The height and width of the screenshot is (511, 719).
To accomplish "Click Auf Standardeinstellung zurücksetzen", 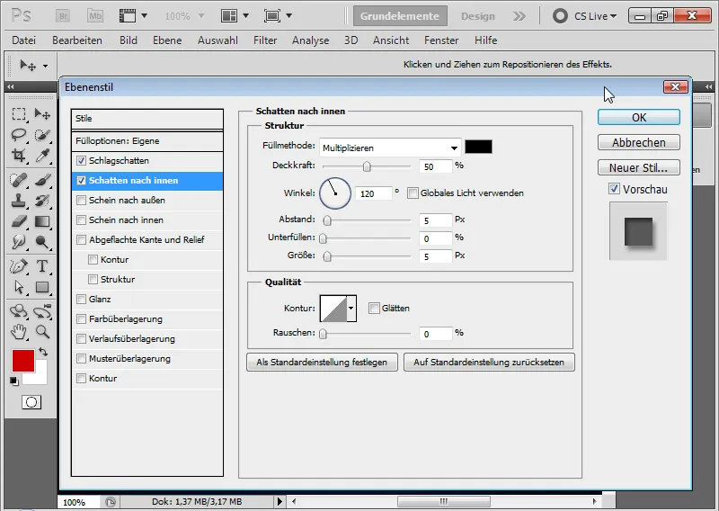I will (x=489, y=362).
